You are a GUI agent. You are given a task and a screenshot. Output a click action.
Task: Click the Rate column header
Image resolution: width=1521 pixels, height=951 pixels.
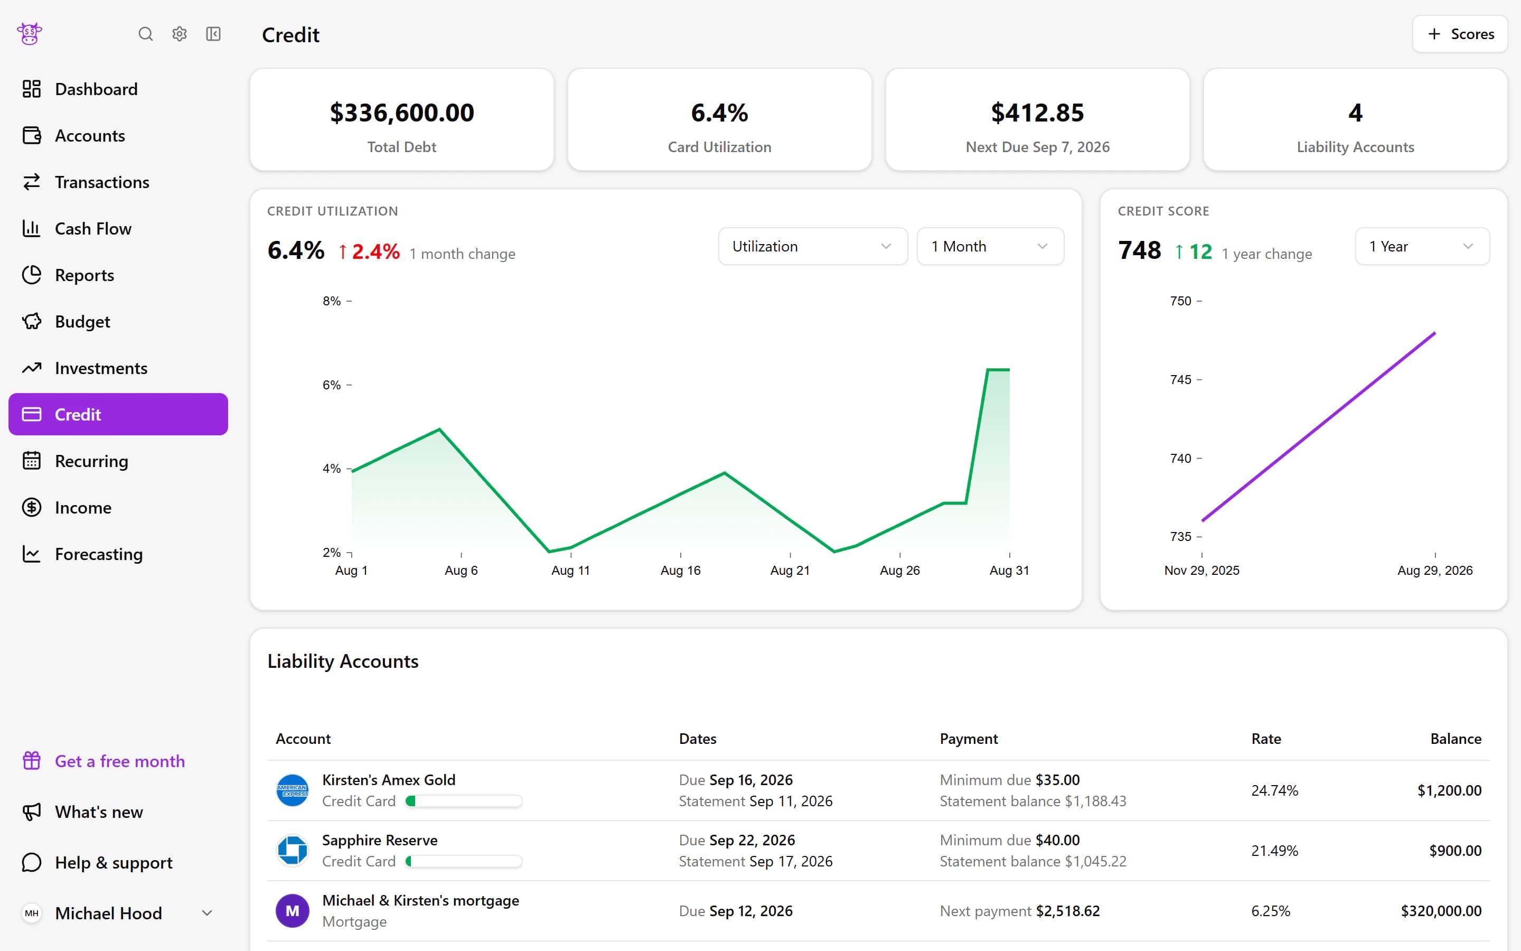click(x=1266, y=739)
